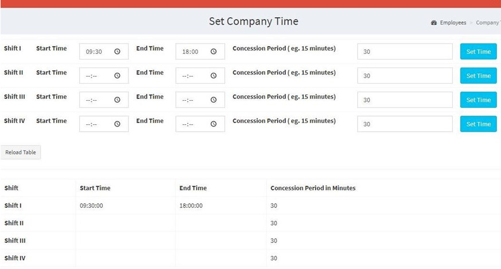The image size is (501, 269).
Task: Set Time for Shift I
Action: pyautogui.click(x=478, y=52)
